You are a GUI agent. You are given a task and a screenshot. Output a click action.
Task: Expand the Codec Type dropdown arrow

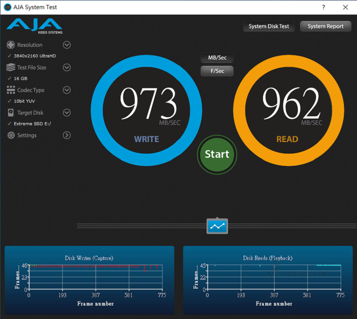pos(67,90)
